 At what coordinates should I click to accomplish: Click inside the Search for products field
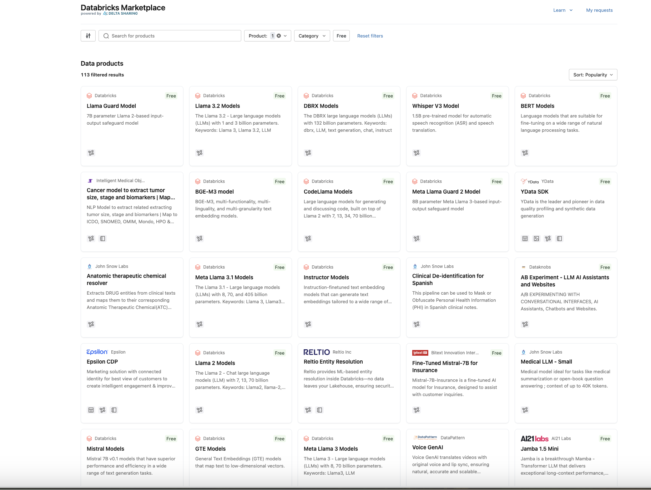[x=170, y=36]
